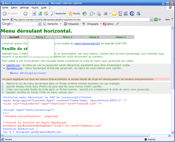Image resolution: width=175 pixels, height=142 pixels.
Task: Click the OK go button beside address
Action: tap(157, 20)
